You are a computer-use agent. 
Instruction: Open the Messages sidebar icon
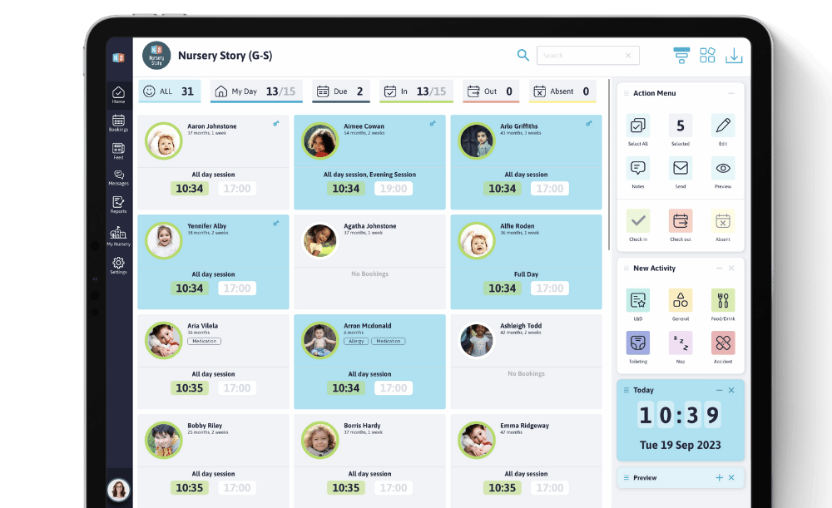click(118, 178)
